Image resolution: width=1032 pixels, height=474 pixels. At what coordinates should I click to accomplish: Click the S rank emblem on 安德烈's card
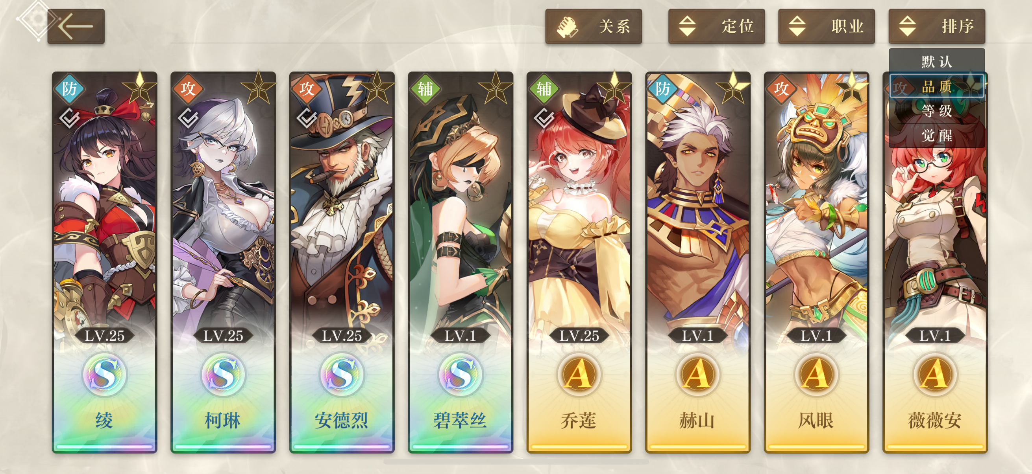[x=342, y=375]
